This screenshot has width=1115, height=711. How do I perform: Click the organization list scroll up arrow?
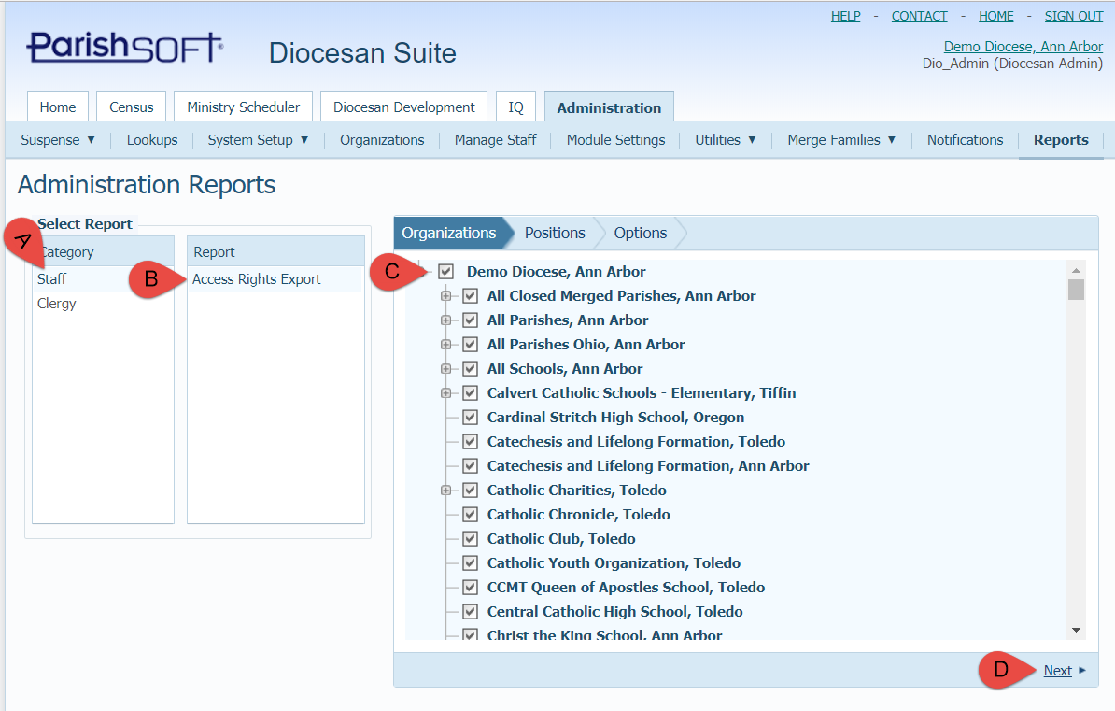pyautogui.click(x=1076, y=270)
